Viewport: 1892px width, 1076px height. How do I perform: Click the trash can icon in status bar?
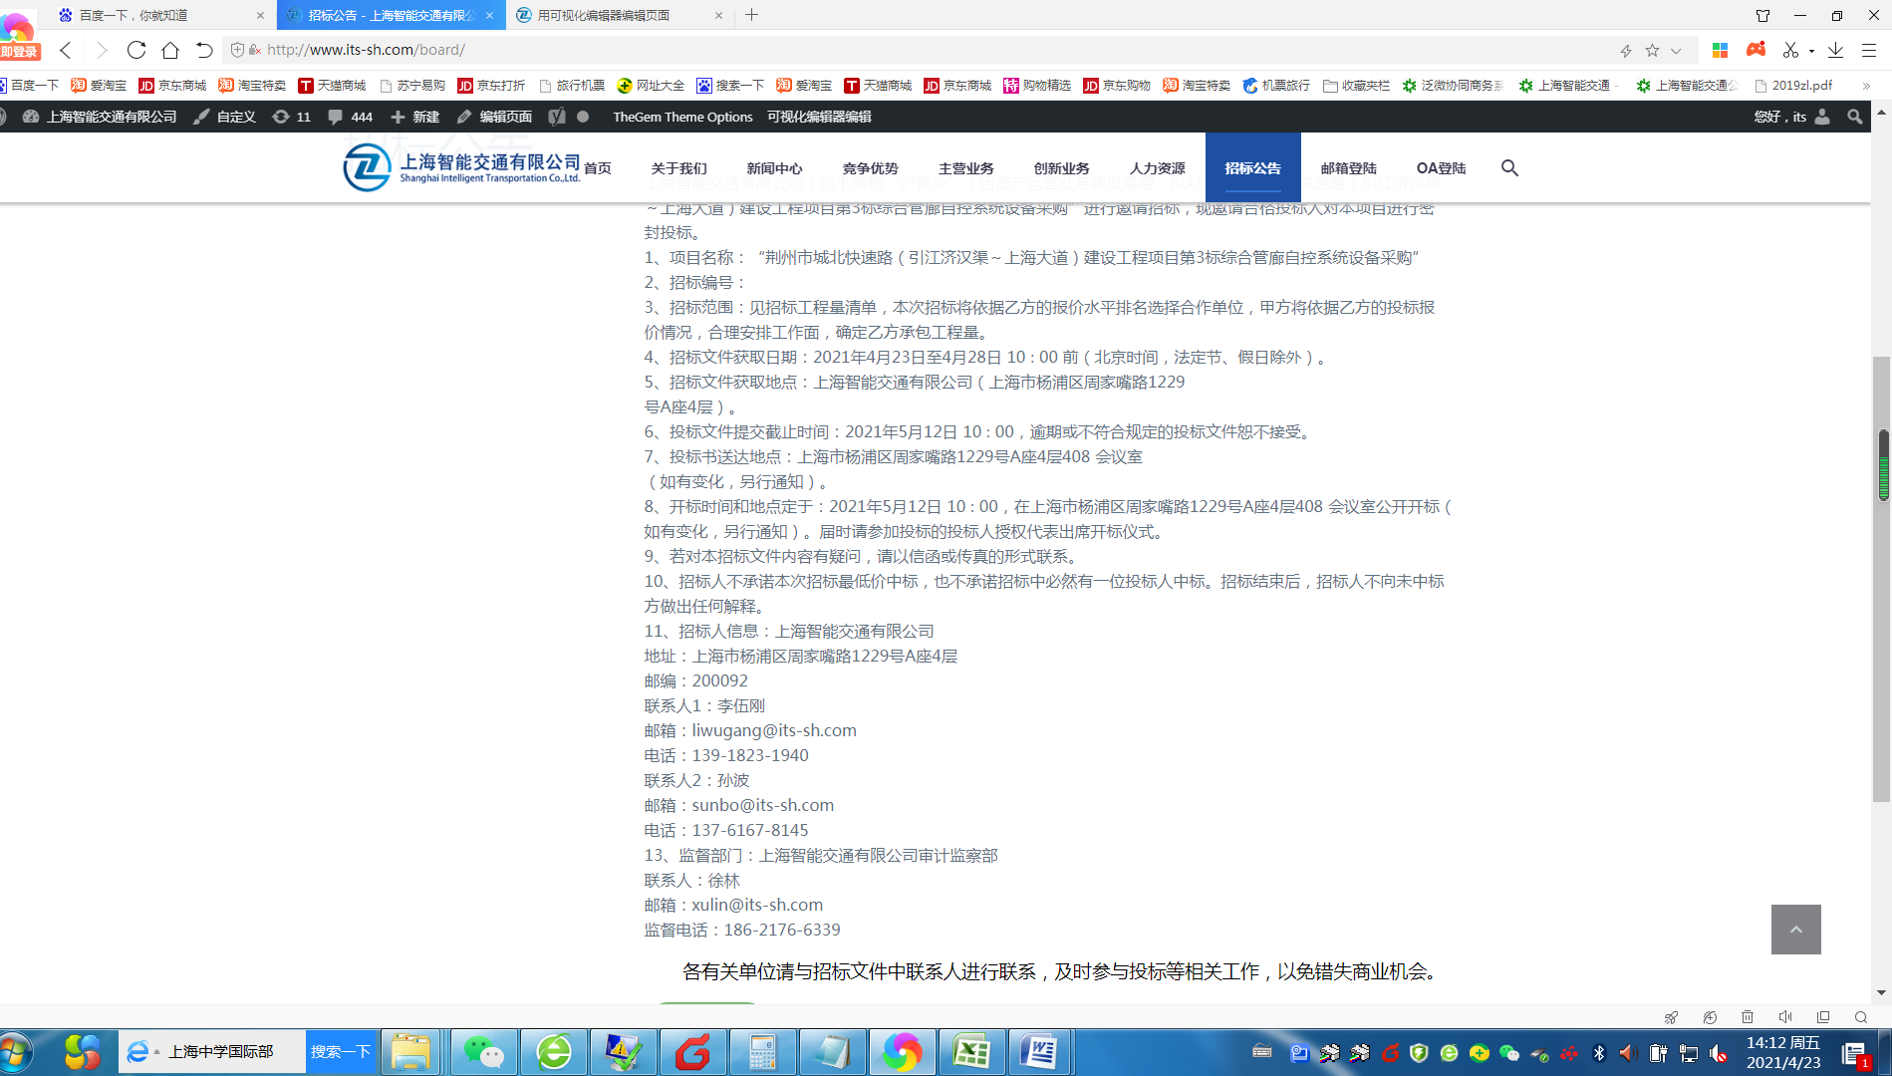tap(1748, 1017)
